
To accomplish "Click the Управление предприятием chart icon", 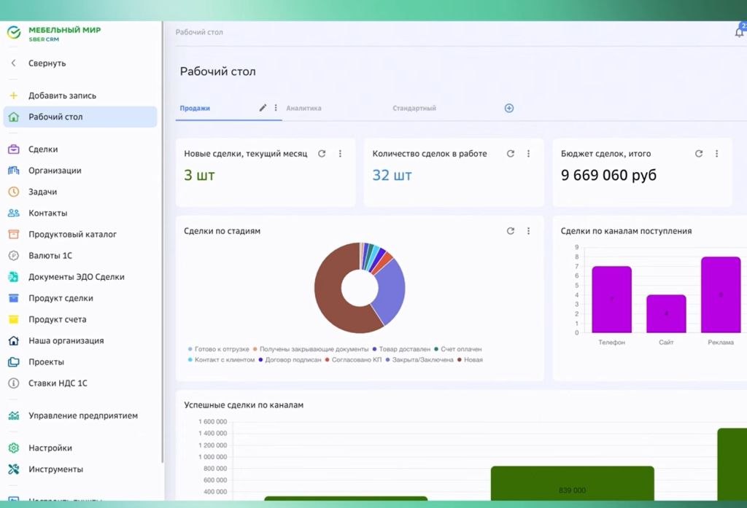I will point(13,415).
